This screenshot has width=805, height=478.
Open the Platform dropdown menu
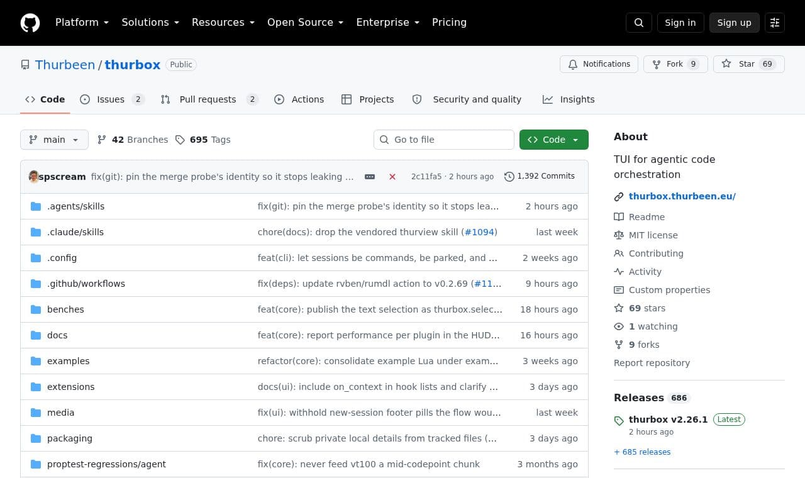click(x=82, y=23)
